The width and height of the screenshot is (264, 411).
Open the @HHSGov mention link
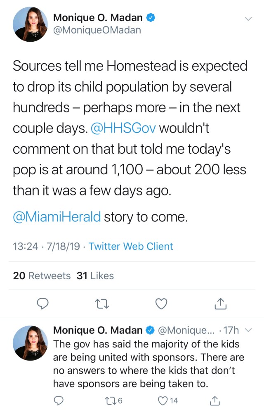[123, 128]
